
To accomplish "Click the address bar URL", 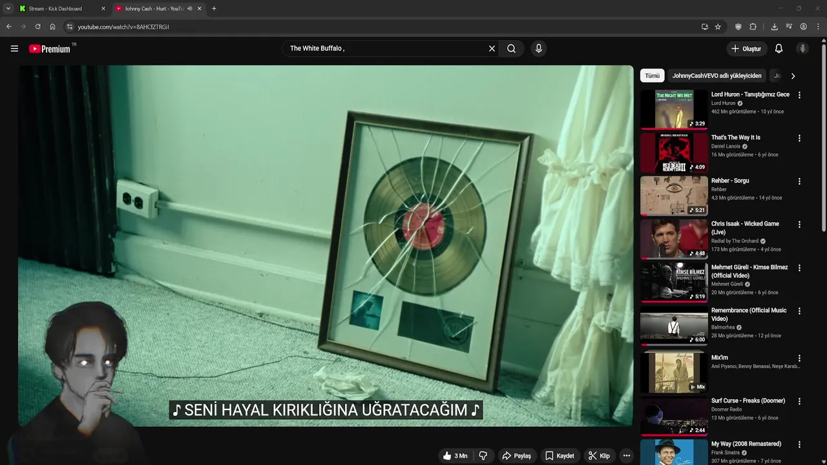I will 123,27.
